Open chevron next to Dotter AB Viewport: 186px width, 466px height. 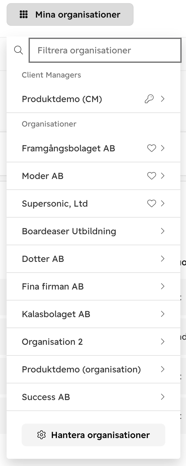pos(162,259)
